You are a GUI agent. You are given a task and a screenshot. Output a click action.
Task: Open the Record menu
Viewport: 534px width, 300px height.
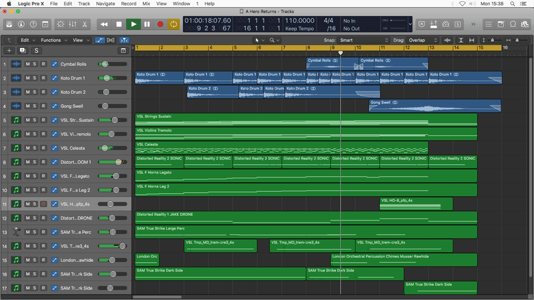(x=128, y=3)
